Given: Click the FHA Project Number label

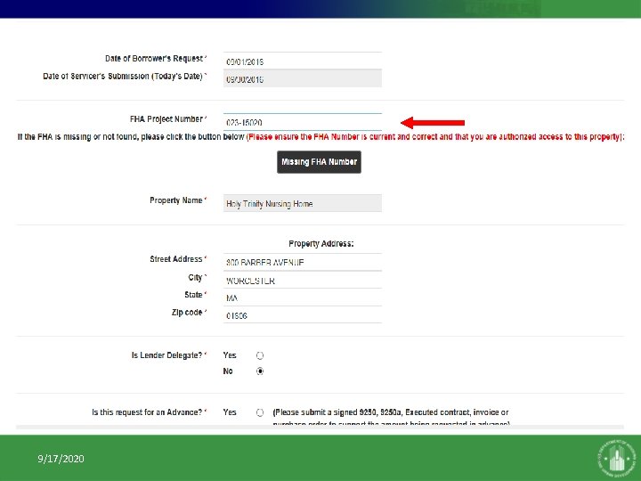Looking at the screenshot, I should point(168,119).
